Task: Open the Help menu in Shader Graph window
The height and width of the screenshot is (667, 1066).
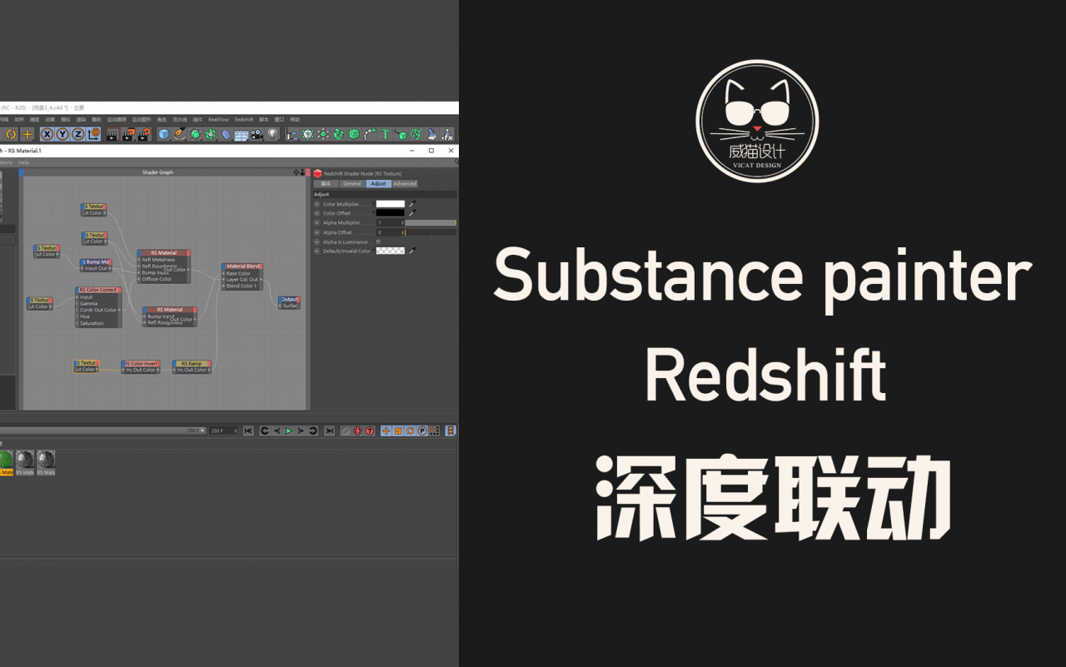Action: (23, 162)
